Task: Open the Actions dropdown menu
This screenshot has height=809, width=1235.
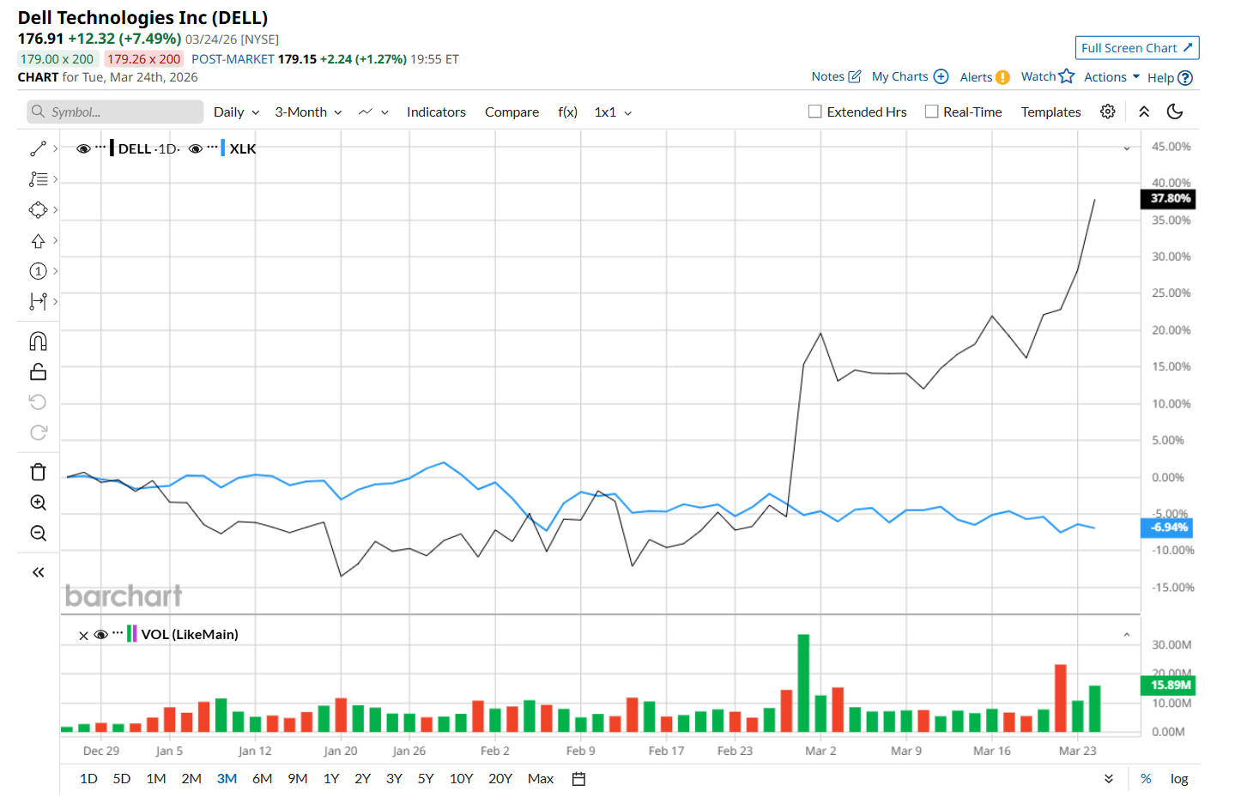Action: click(x=1111, y=77)
